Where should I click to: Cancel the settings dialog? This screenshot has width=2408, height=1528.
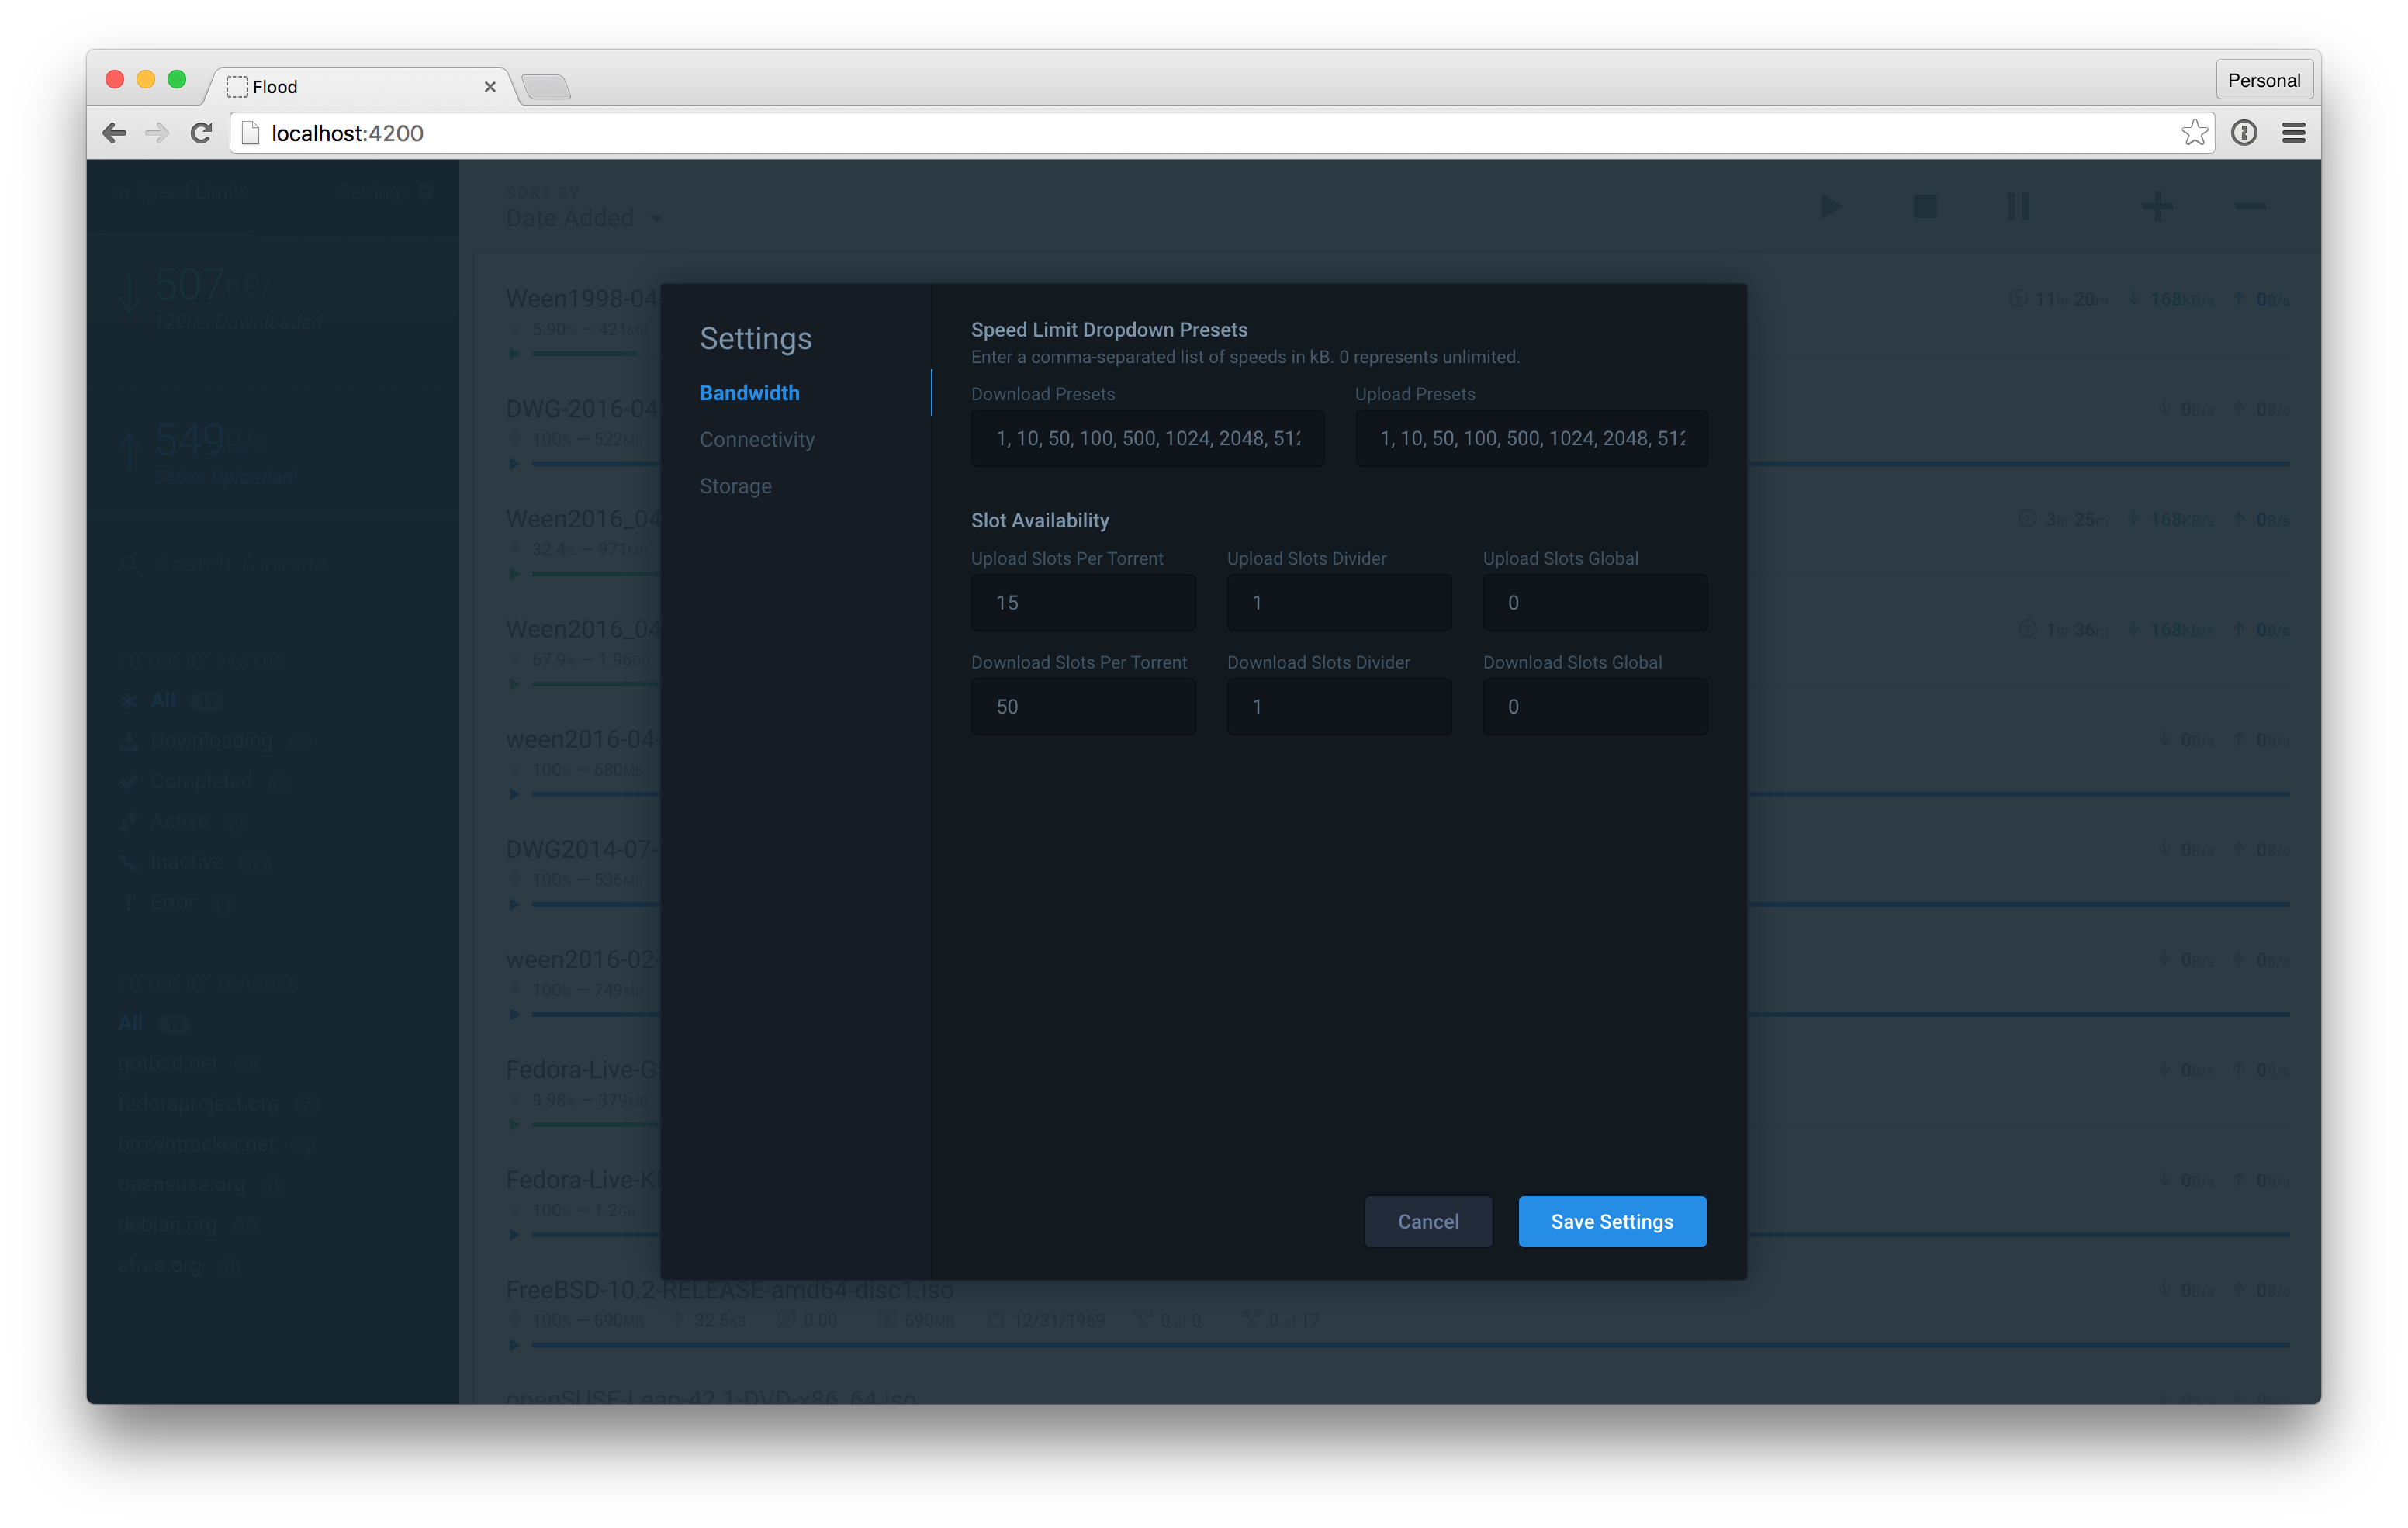pos(1427,1221)
